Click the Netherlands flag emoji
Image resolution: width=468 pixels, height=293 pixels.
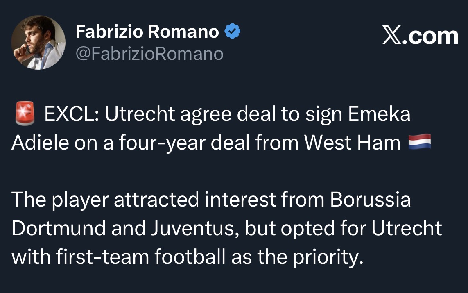(x=420, y=143)
